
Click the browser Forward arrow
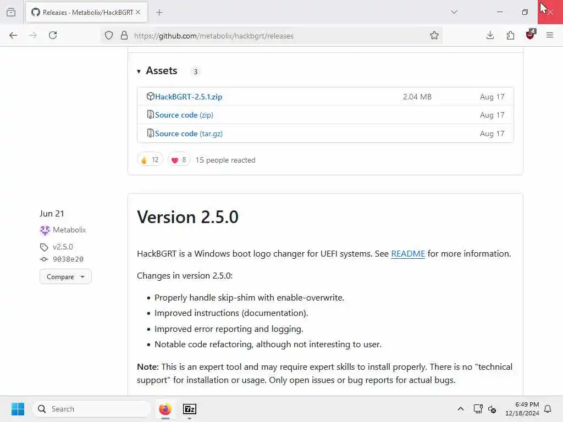[32, 35]
